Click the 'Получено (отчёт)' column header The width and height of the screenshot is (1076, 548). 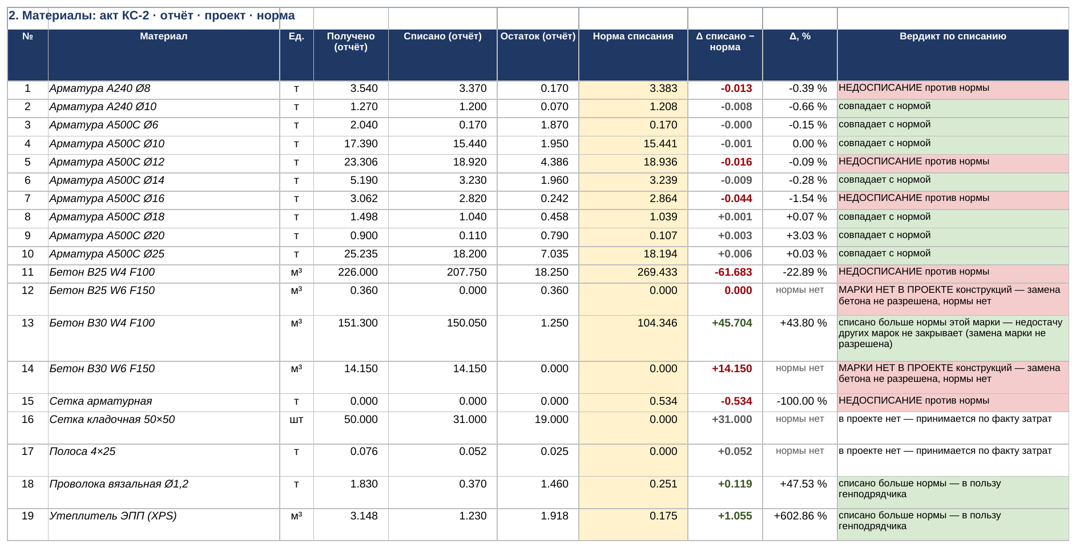[351, 55]
